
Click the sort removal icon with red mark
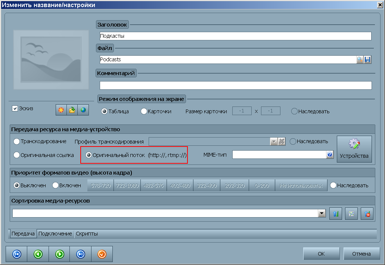(367, 214)
